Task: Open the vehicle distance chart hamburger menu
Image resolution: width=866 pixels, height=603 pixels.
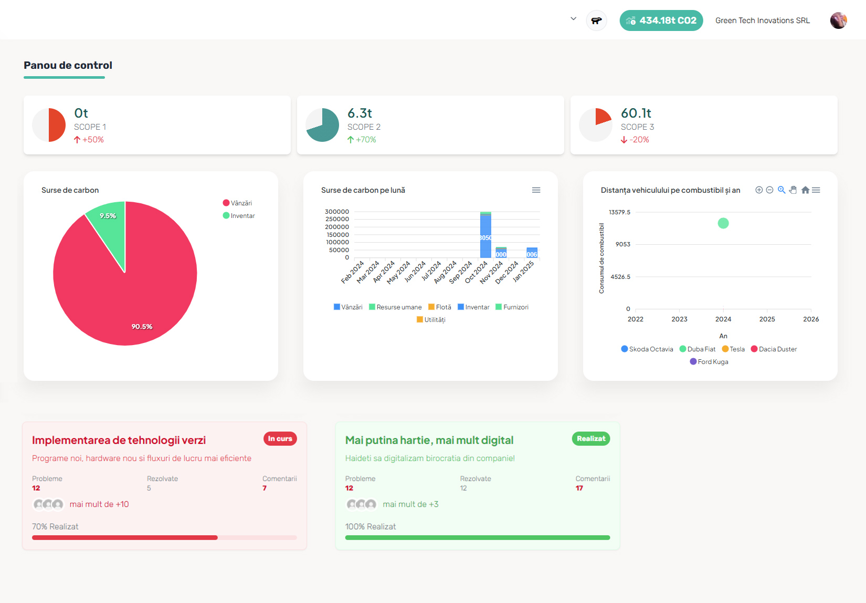Action: pyautogui.click(x=816, y=190)
